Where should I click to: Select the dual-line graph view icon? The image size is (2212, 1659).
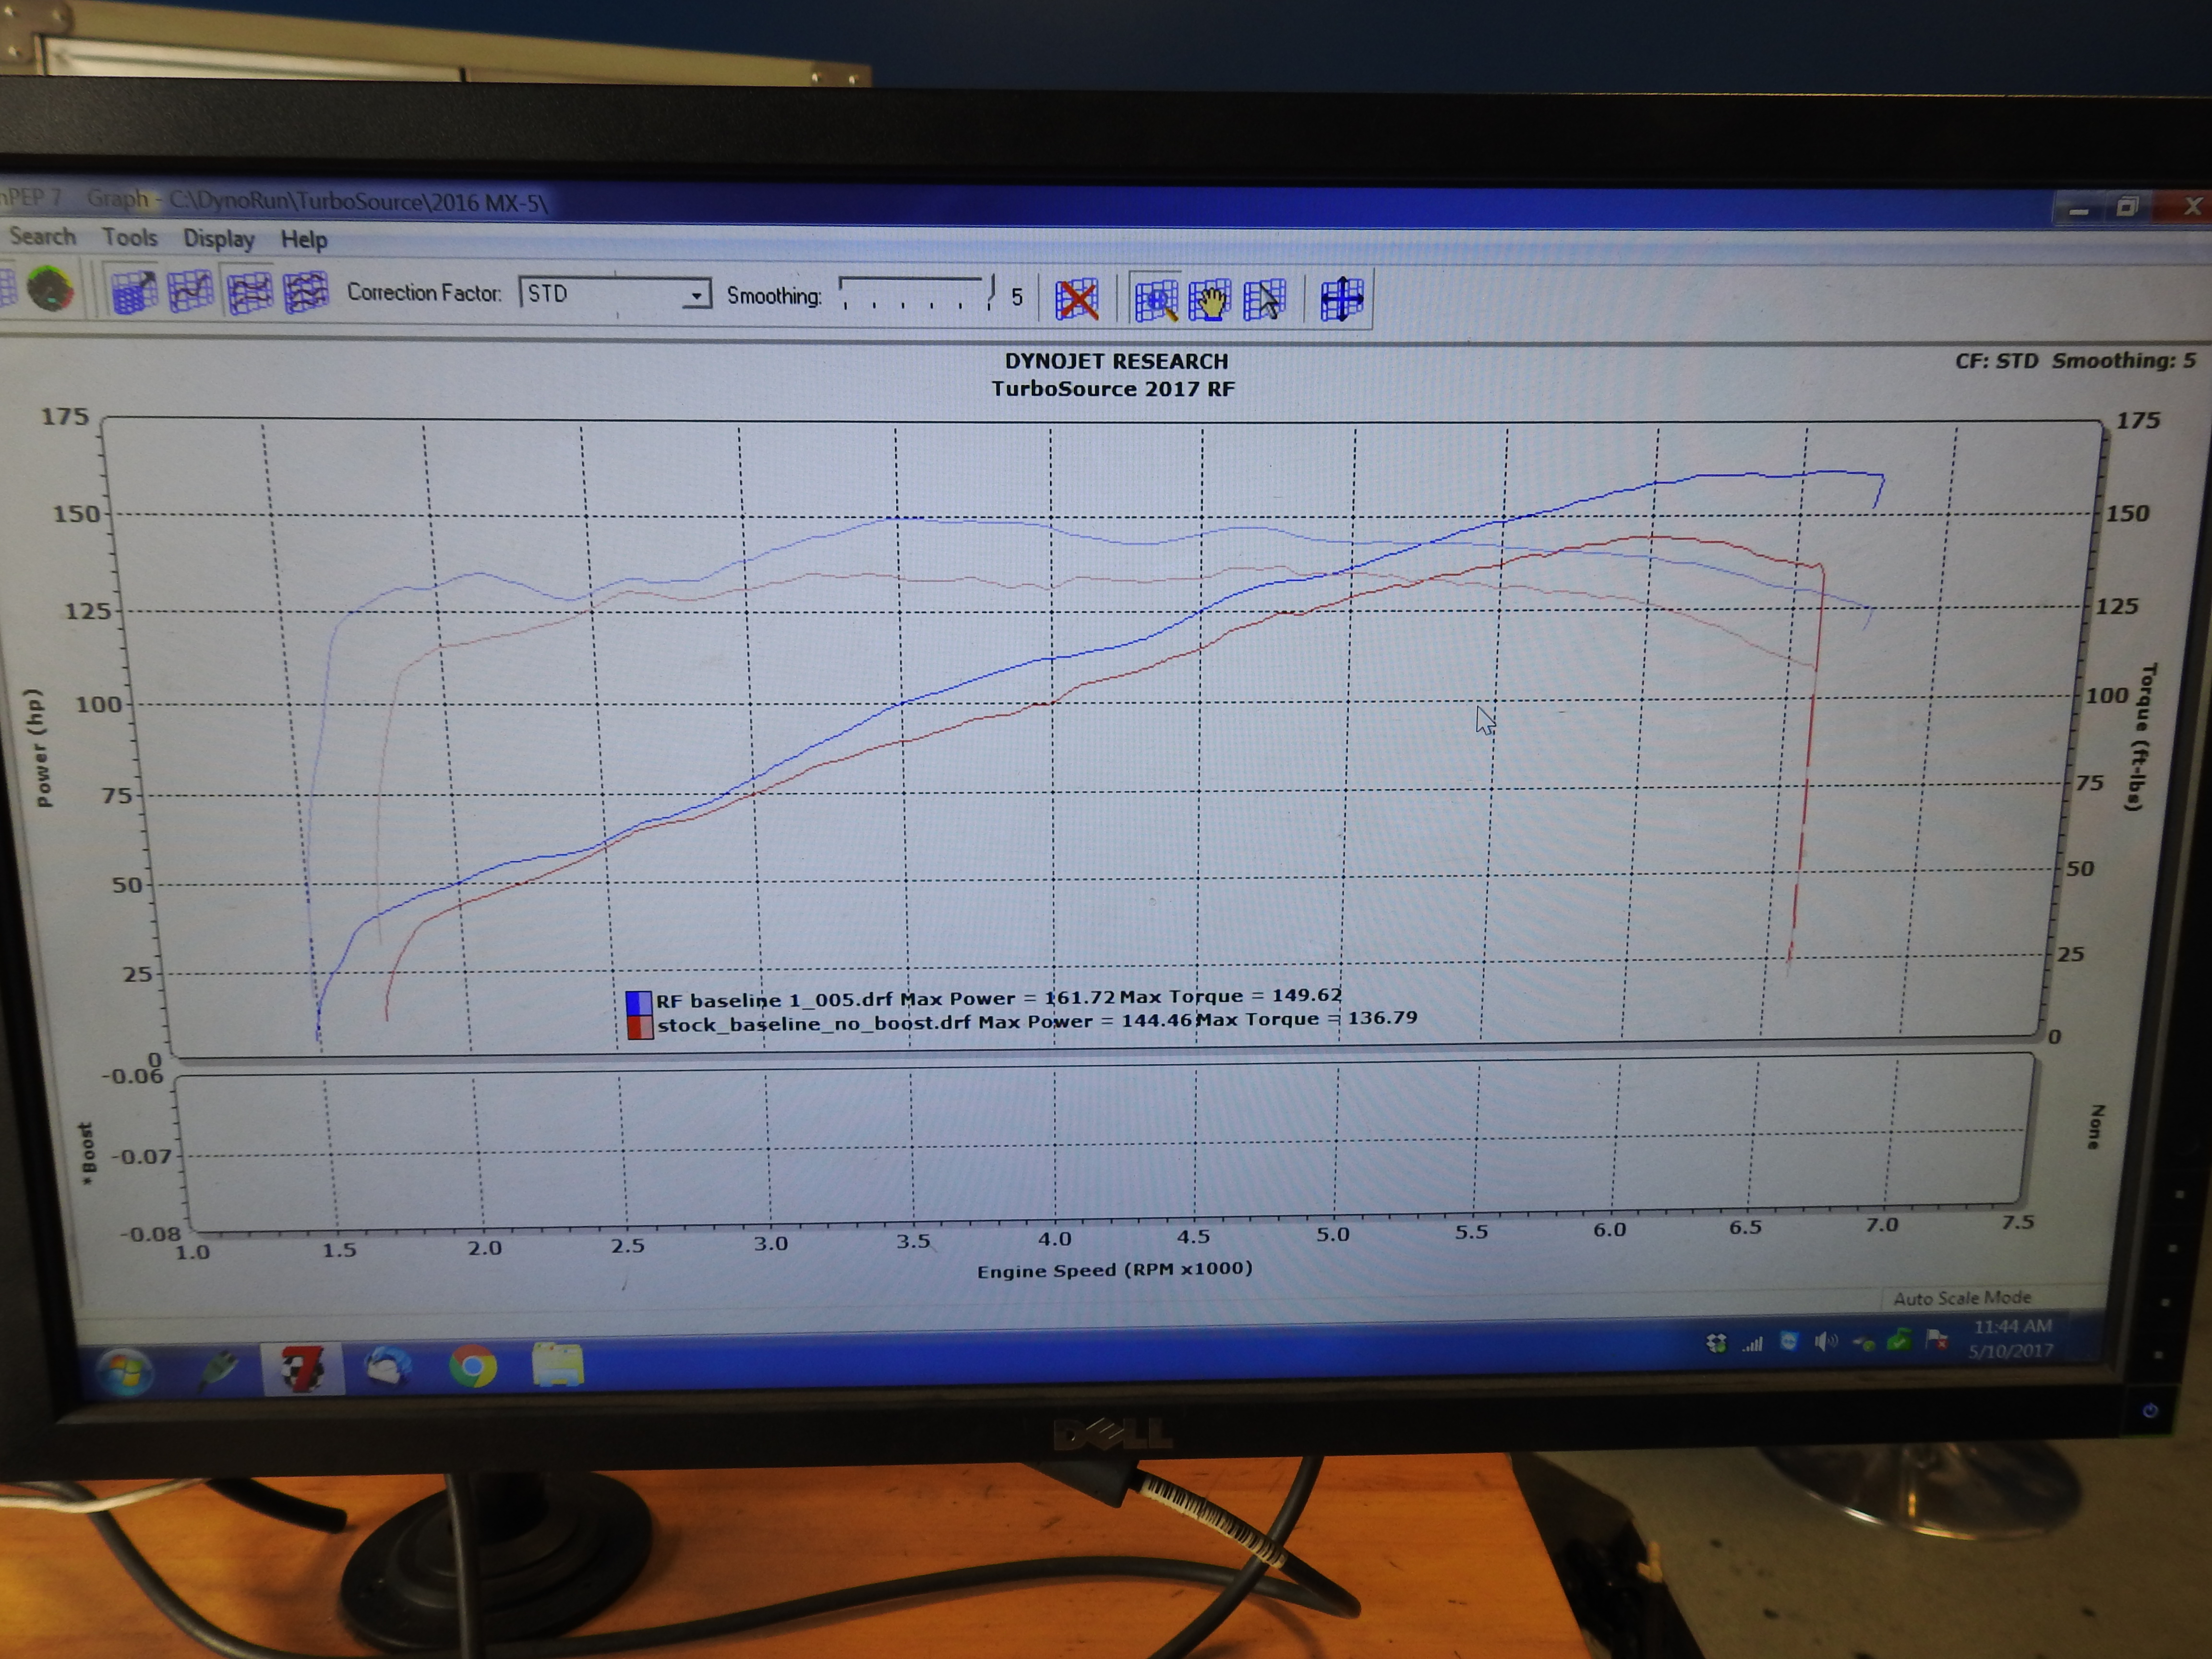pos(249,294)
